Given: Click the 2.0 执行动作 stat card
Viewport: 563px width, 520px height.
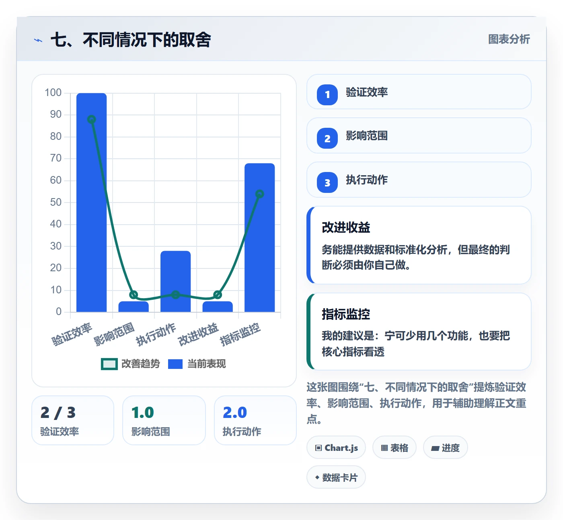Looking at the screenshot, I should (255, 420).
